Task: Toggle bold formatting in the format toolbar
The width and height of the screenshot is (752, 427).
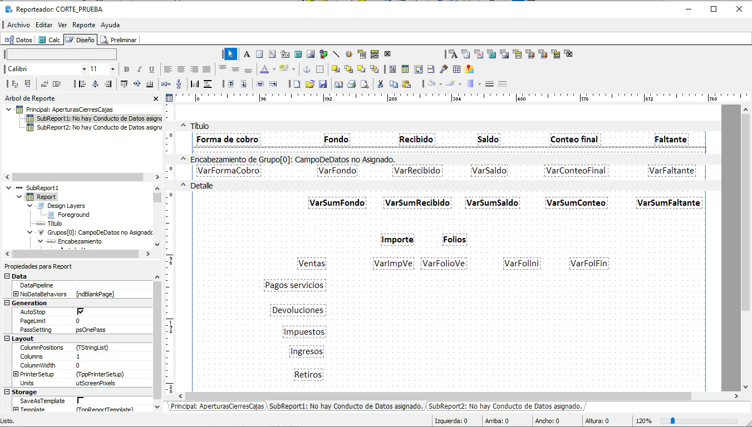Action: point(126,69)
